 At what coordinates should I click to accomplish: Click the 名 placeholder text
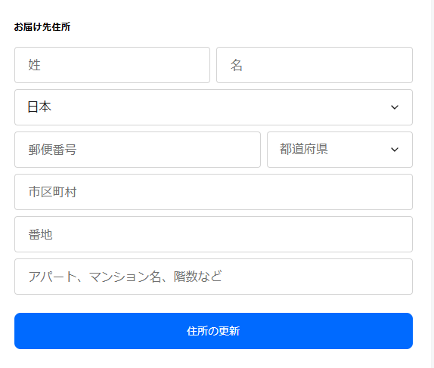[237, 65]
